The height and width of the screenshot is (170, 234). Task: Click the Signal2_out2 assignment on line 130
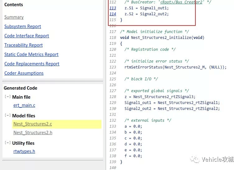coord(172,108)
